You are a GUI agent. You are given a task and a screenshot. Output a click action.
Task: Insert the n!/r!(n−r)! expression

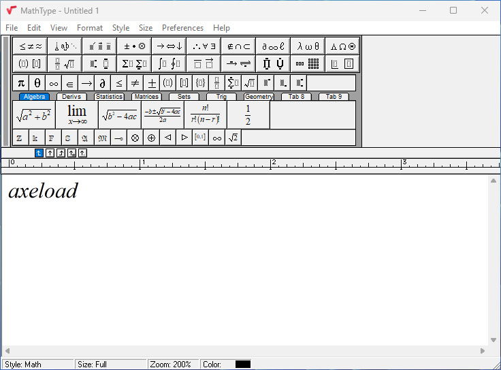point(206,115)
